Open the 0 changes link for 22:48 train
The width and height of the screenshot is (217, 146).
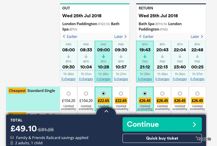point(197,79)
